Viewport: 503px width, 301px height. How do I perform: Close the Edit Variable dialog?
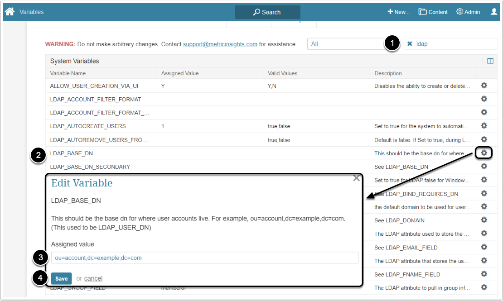click(x=356, y=178)
